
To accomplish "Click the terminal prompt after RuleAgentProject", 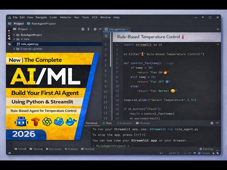I will [128, 146].
